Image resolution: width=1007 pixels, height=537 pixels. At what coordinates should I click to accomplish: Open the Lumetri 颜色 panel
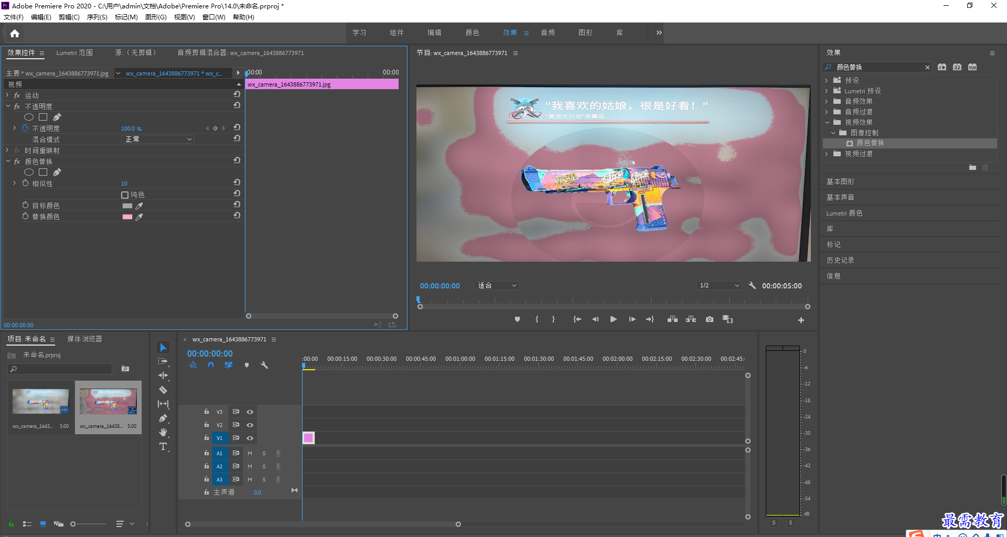(844, 213)
